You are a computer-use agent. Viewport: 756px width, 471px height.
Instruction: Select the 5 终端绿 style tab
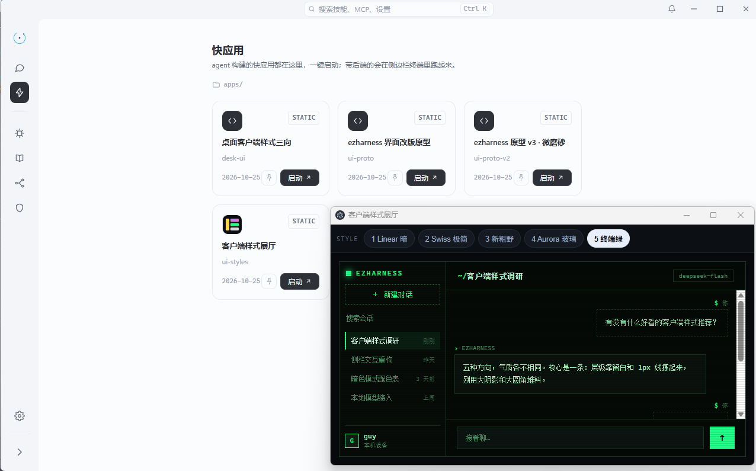click(608, 239)
